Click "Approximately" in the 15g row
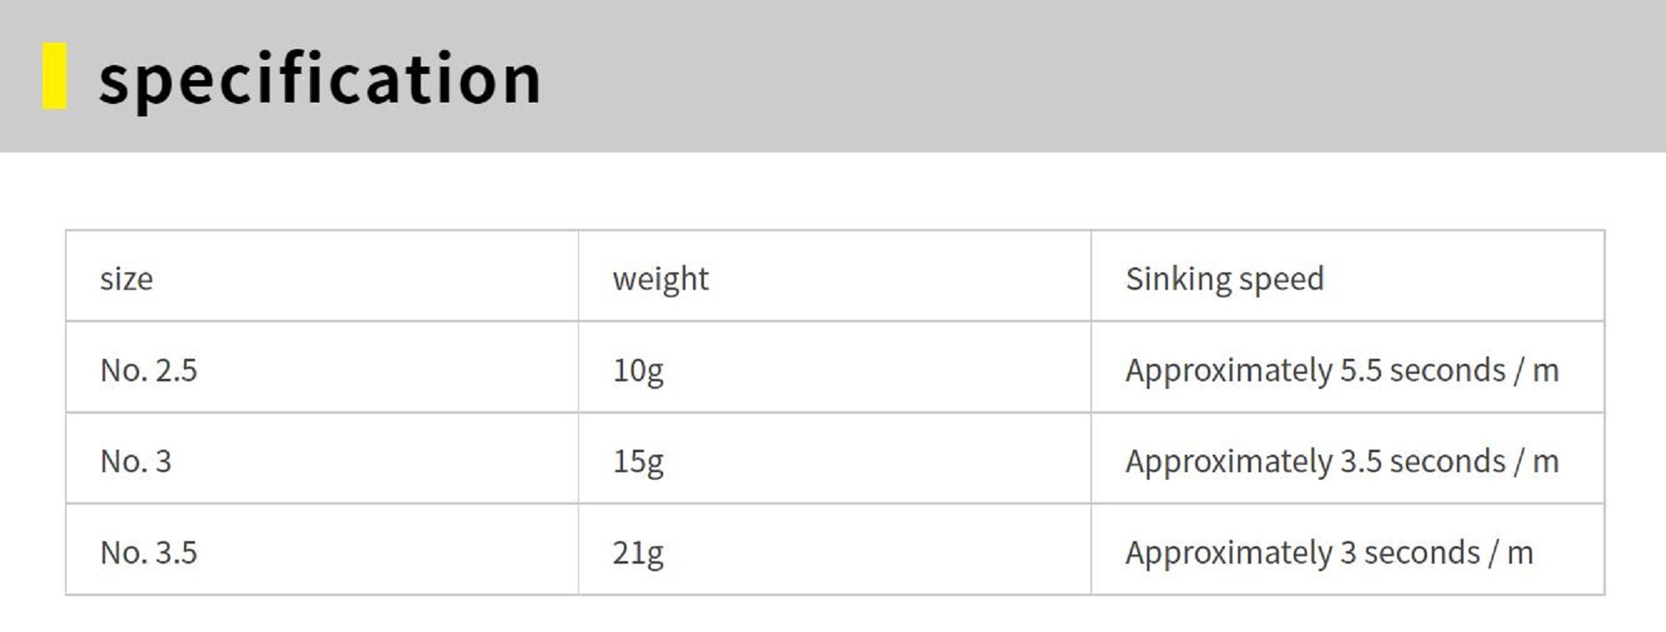Image resolution: width=1666 pixels, height=632 pixels. click(1229, 461)
